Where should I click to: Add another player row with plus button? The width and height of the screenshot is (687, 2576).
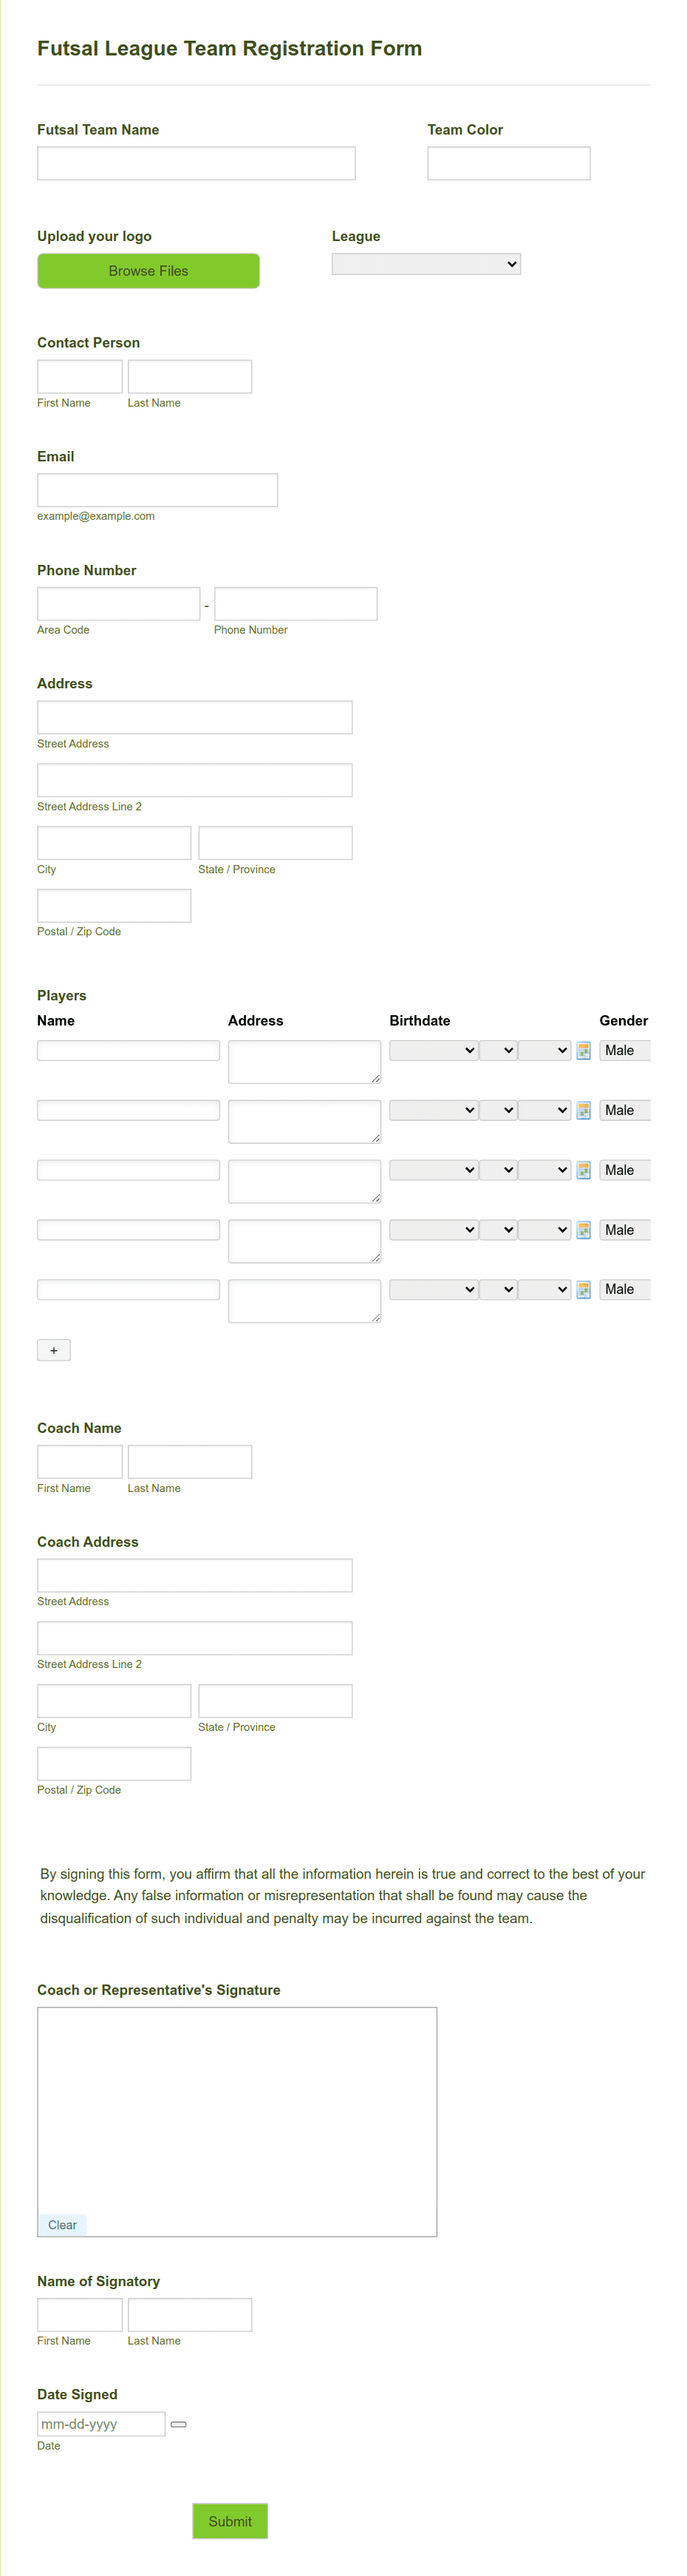[x=54, y=1350]
